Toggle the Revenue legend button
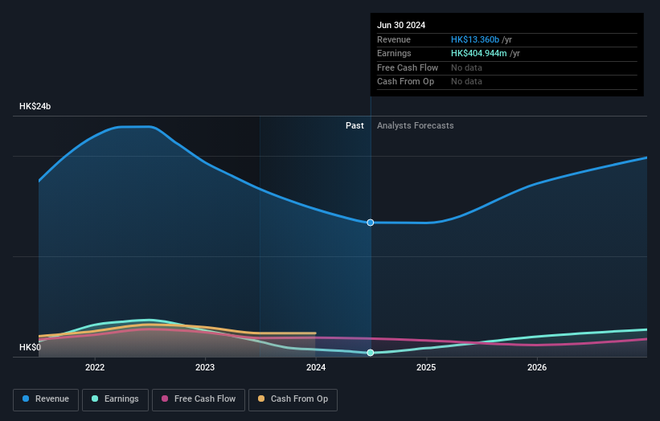This screenshot has width=660, height=421. [x=46, y=399]
